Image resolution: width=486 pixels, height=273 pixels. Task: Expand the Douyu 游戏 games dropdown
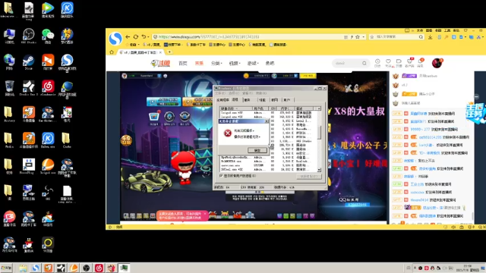click(253, 63)
